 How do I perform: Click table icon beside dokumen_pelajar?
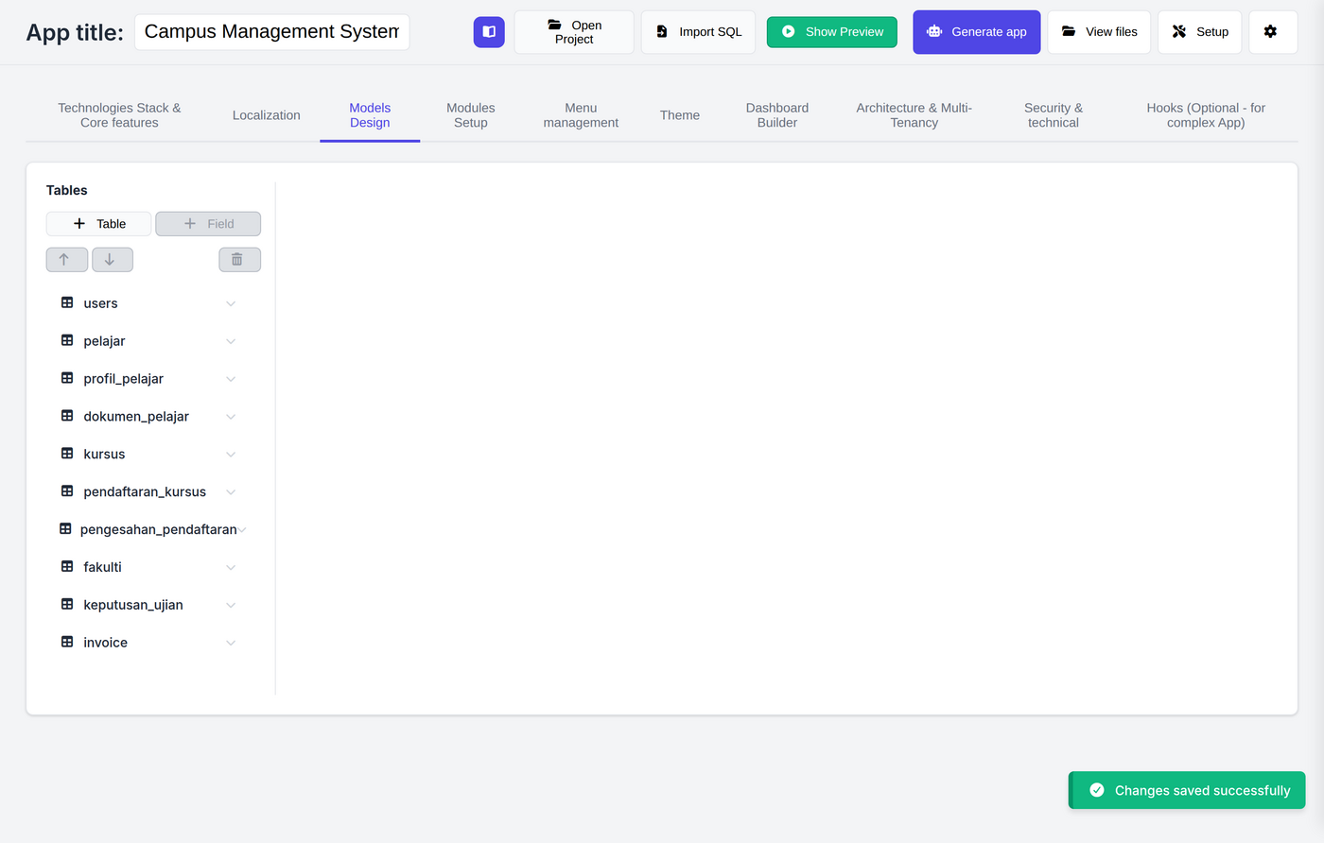click(x=67, y=416)
